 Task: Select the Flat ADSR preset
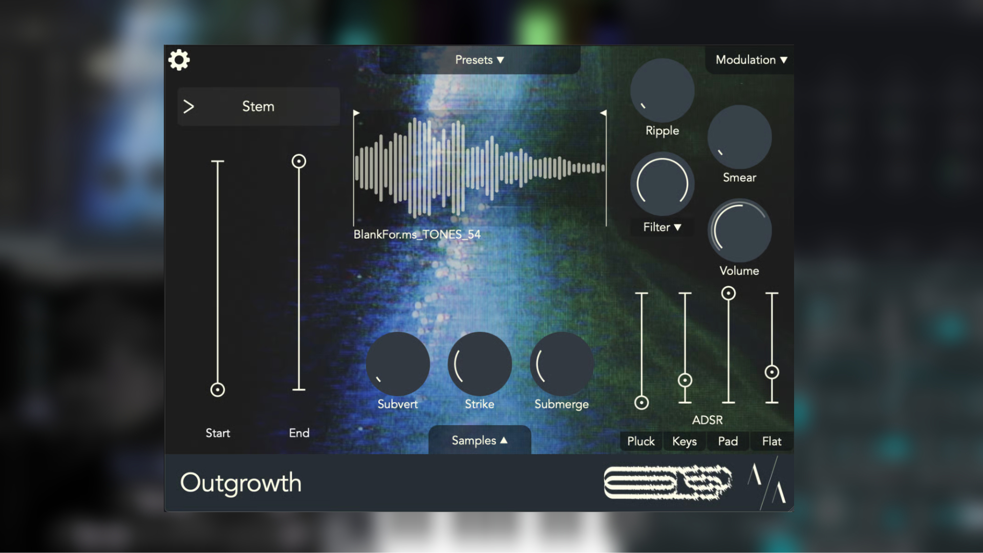pyautogui.click(x=772, y=441)
